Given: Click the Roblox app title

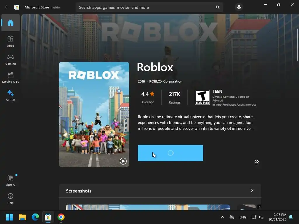Looking at the screenshot, I should tap(155, 67).
